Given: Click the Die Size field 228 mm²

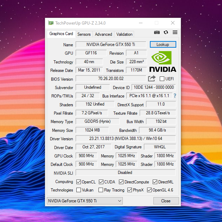Looking at the screenshot, I should pos(137,62).
